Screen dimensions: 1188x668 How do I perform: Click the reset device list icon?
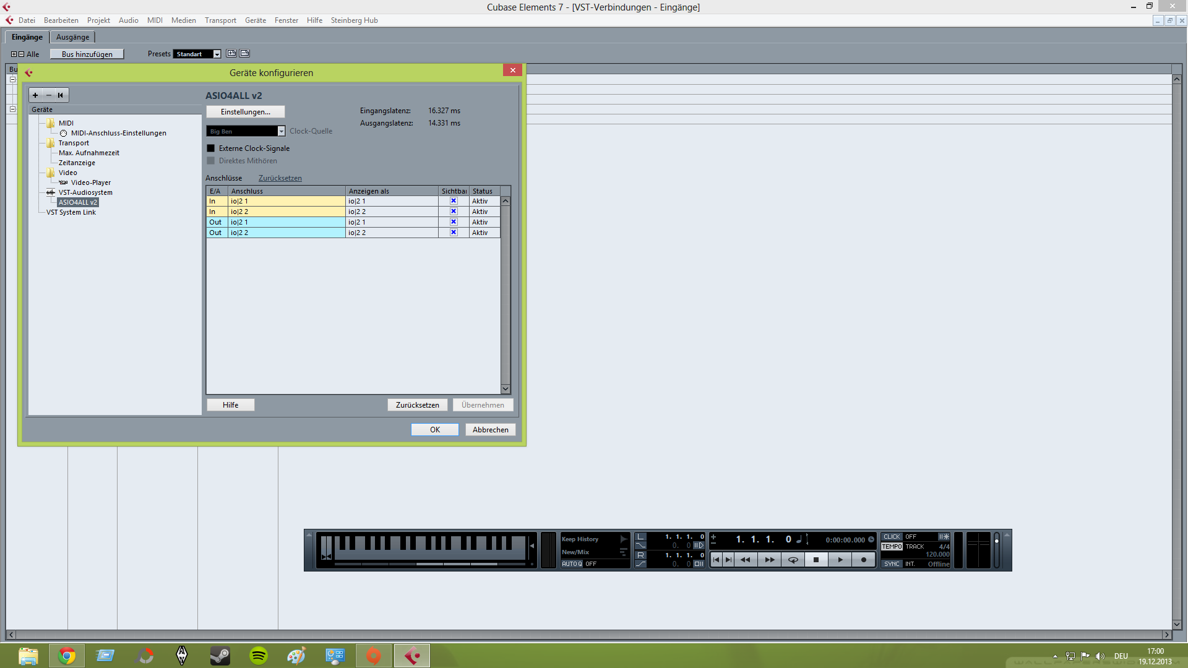coord(61,95)
